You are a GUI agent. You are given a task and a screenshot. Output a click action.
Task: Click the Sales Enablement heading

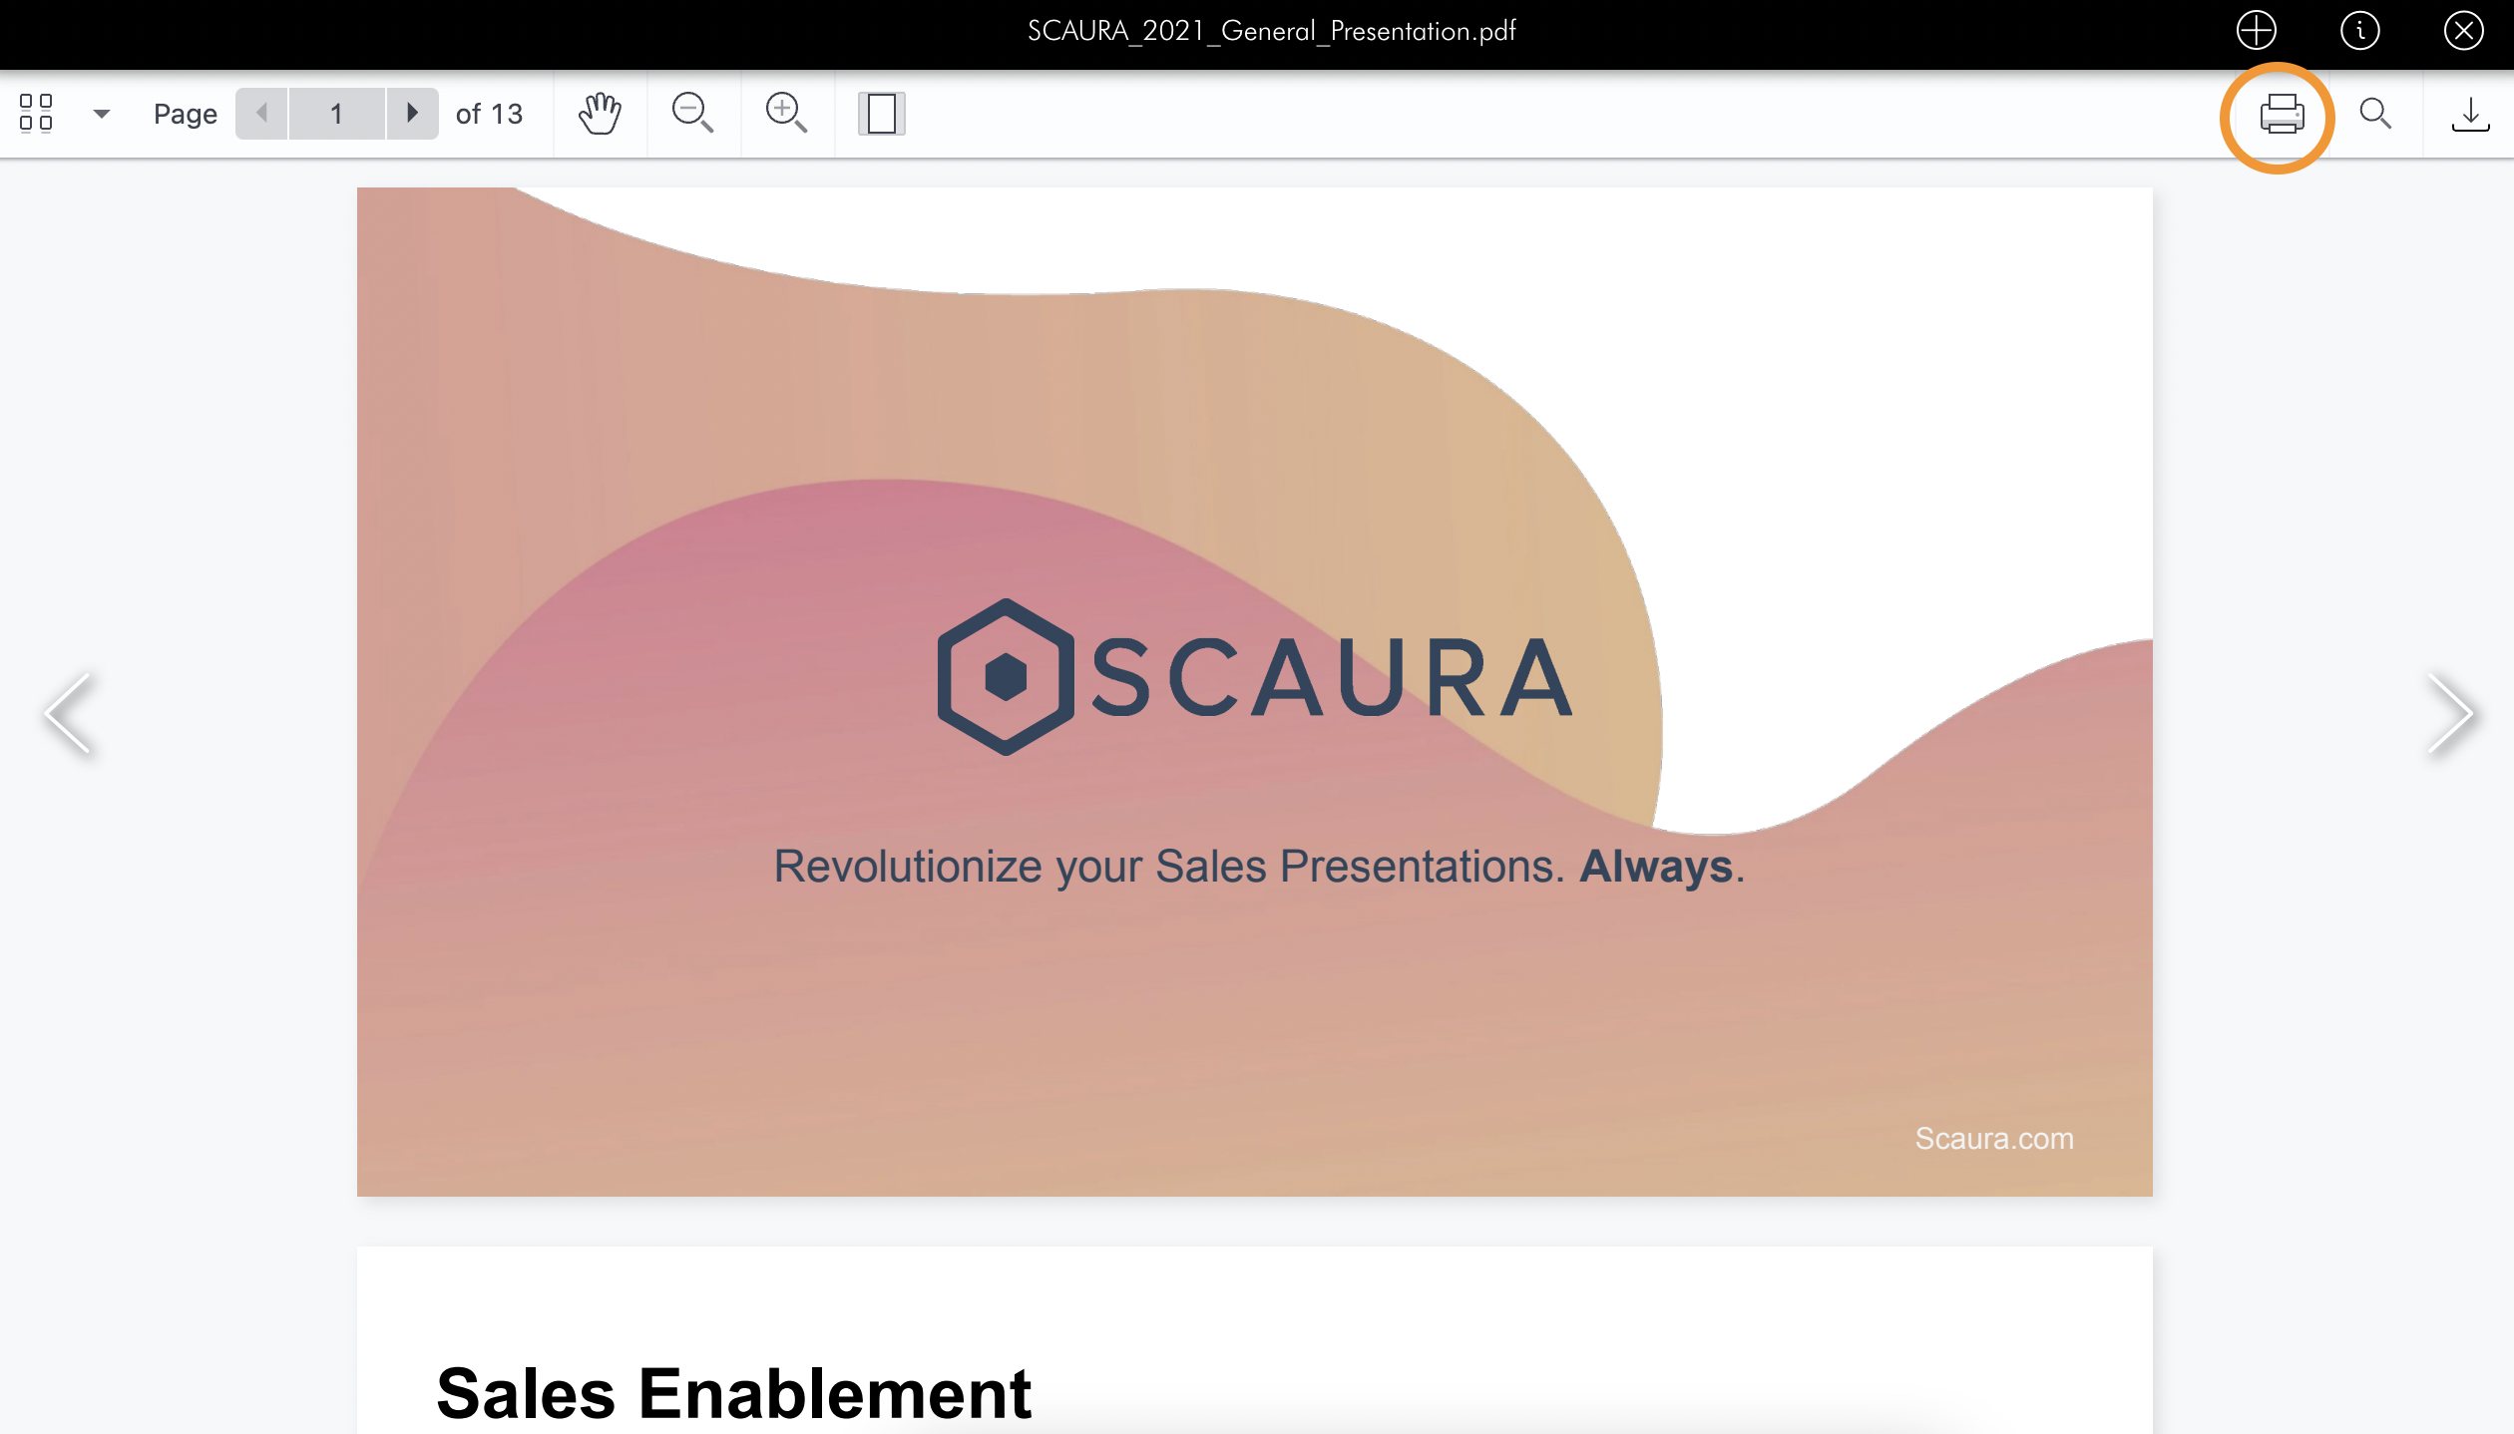pyautogui.click(x=733, y=1392)
